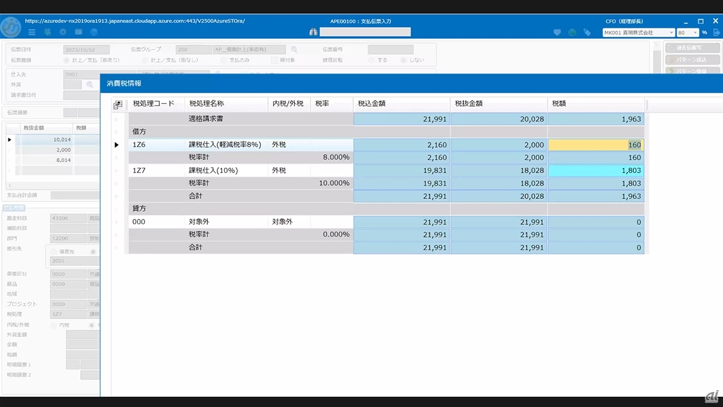The image size is (723, 407).
Task: Click the magnifier lookup next to 伝票グループ
Action: pyautogui.click(x=294, y=49)
